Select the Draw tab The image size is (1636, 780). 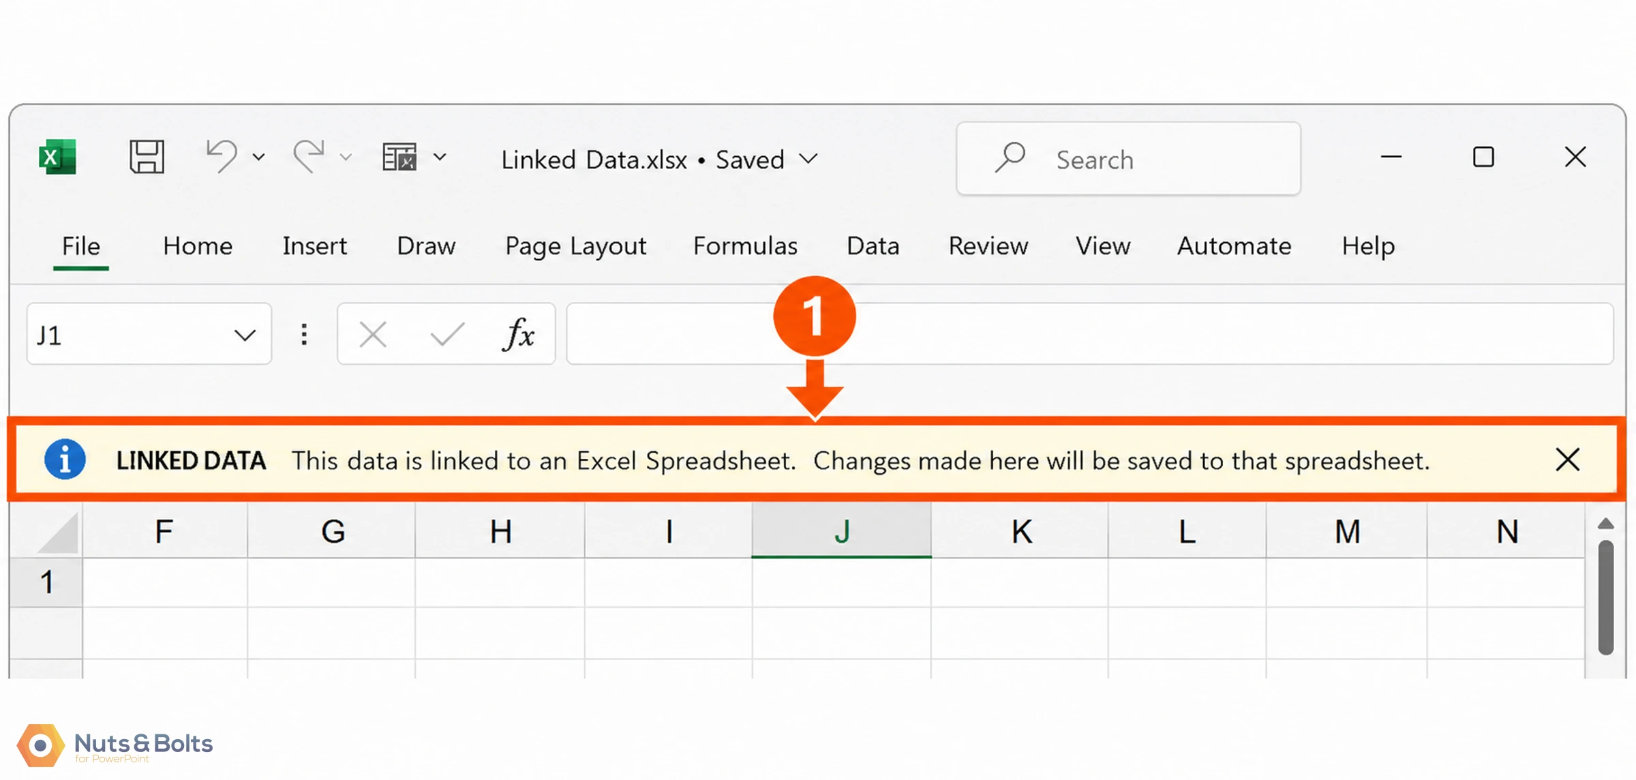426,246
